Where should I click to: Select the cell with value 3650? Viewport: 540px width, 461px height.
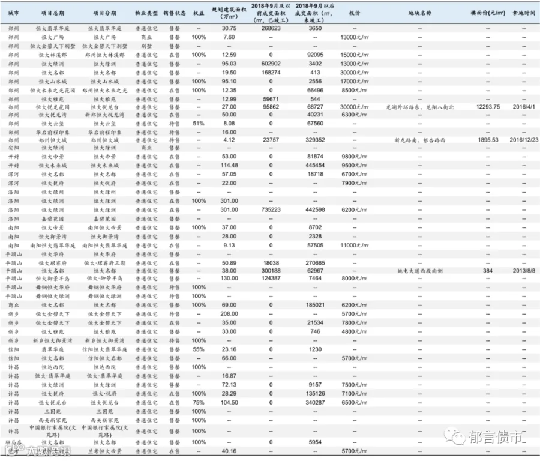click(x=315, y=28)
